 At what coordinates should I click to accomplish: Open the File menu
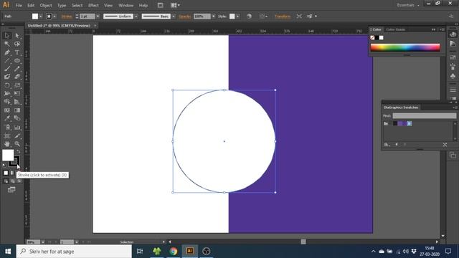19,5
